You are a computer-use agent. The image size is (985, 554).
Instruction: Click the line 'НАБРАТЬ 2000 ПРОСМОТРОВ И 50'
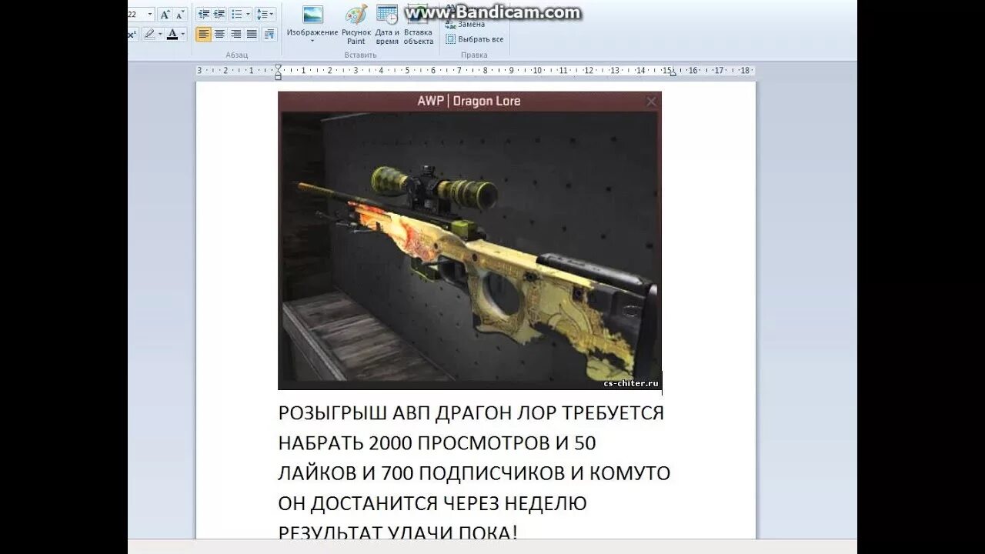point(437,443)
